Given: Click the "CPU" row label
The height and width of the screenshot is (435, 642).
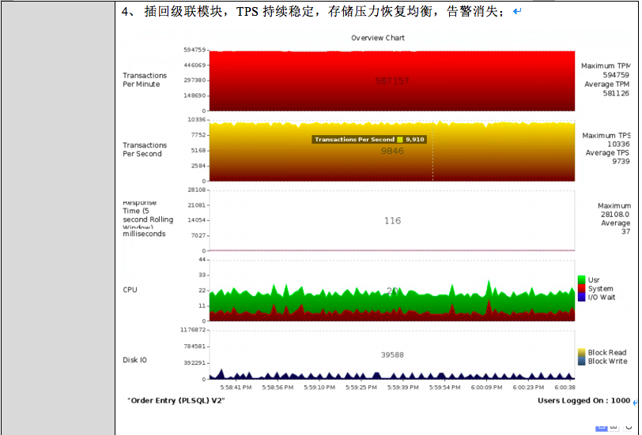Looking at the screenshot, I should pyautogui.click(x=130, y=290).
